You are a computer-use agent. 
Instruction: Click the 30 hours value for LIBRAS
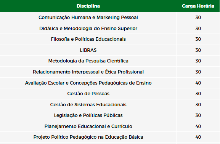(198, 50)
